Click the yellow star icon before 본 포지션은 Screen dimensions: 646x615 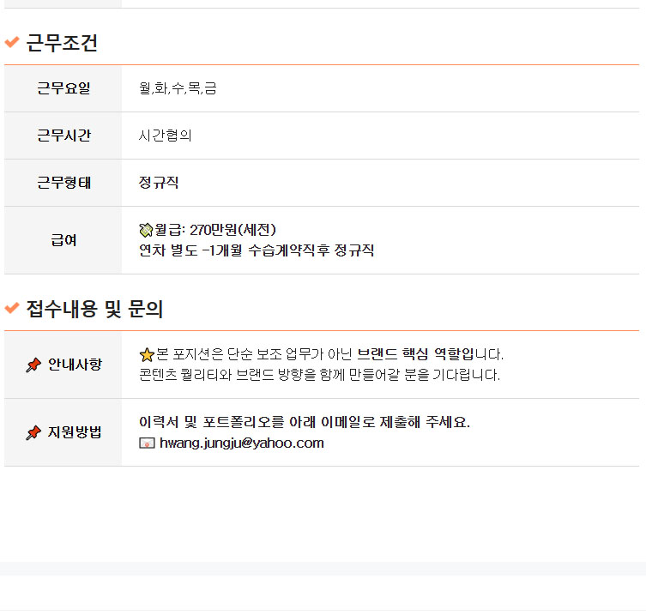147,354
